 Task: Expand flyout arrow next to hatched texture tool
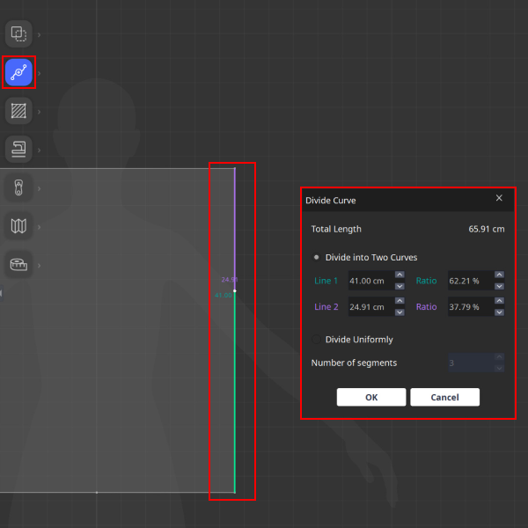click(39, 111)
